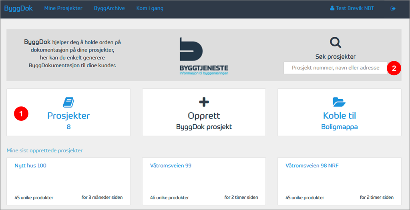Viewport: 410px width, 210px height.
Task: Focus the project search input field
Action: tap(336, 68)
